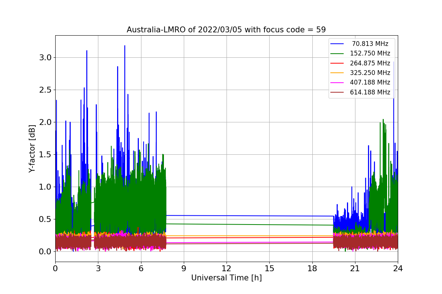Viewport: 442px width, 294px height.
Task: Click the y-axis tick label 2.5
Action: click(x=46, y=90)
